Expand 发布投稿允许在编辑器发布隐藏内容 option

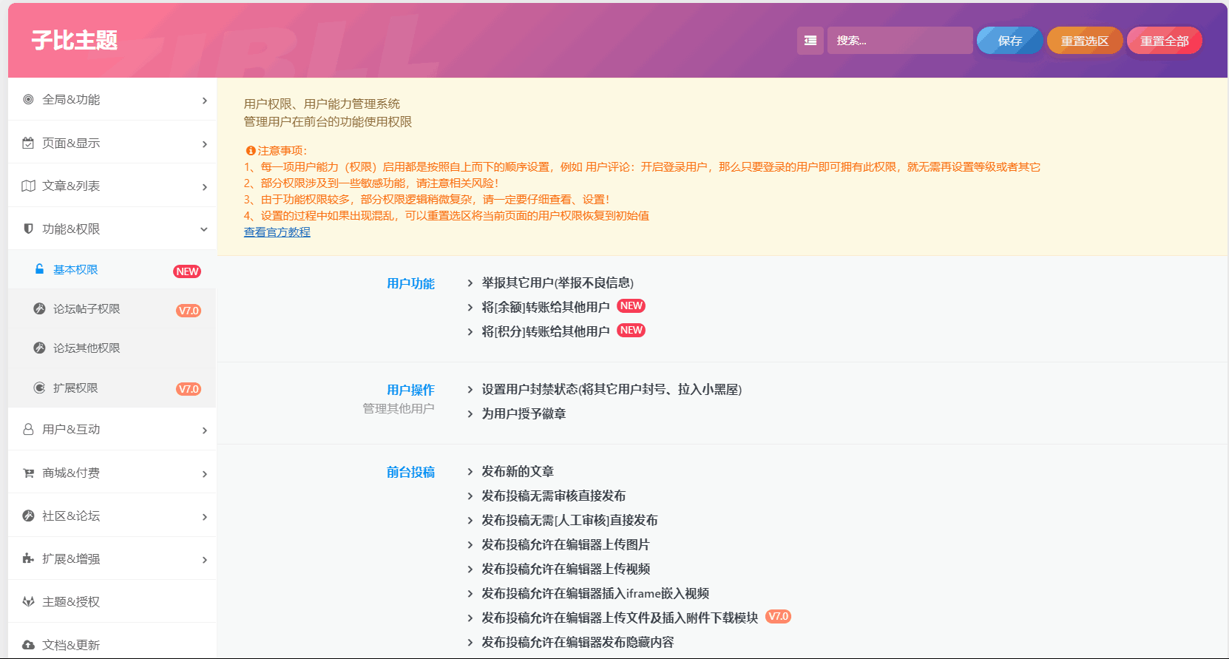pos(571,642)
